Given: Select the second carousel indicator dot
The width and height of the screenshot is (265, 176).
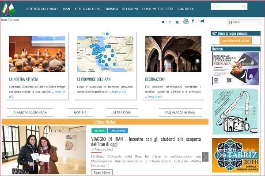Looking at the screenshot, I should point(107,33).
